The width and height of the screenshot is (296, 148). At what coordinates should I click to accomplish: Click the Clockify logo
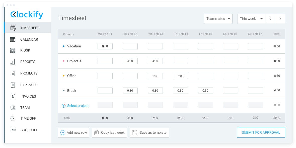[26, 15]
